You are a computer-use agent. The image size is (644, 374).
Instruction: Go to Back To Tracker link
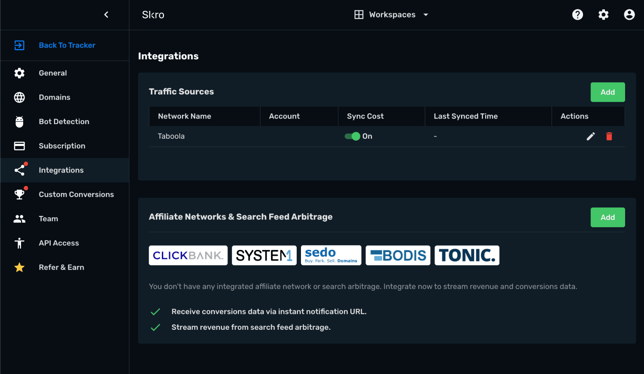coord(67,45)
